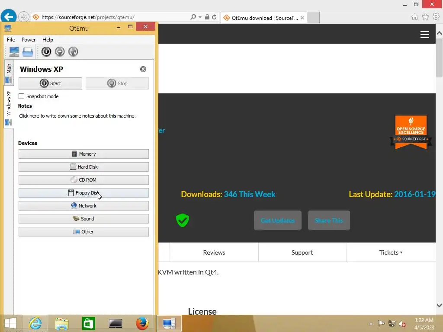Close the QtEmu download browser tab

point(302,18)
